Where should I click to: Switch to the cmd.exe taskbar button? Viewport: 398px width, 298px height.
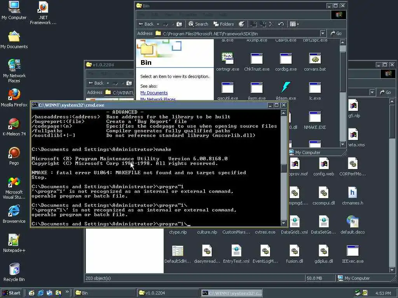(x=232, y=293)
